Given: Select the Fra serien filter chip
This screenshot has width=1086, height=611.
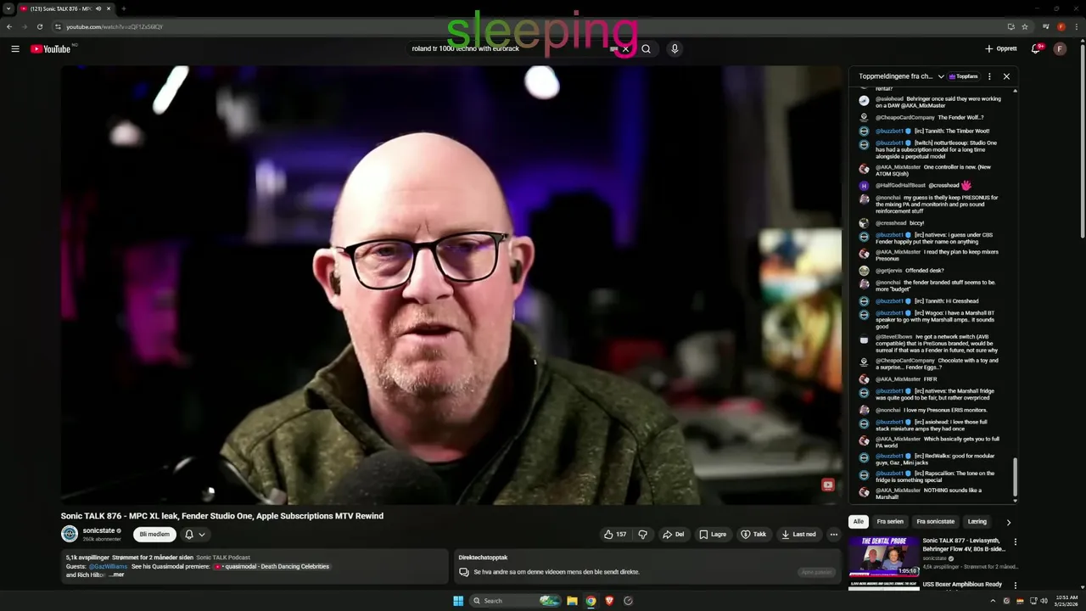Looking at the screenshot, I should point(889,521).
